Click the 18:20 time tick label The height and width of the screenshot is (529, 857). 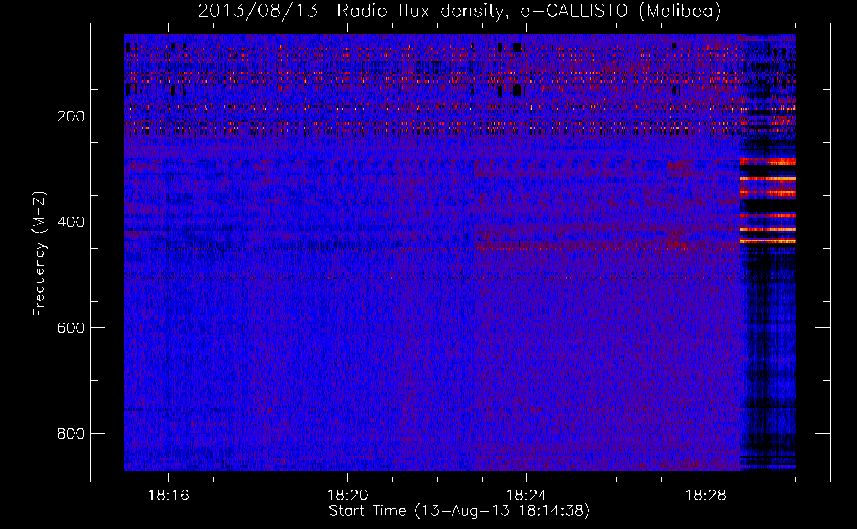click(347, 496)
